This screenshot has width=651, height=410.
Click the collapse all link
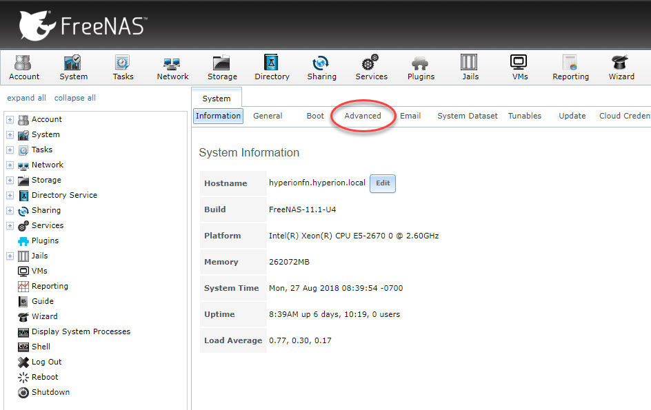coord(74,98)
